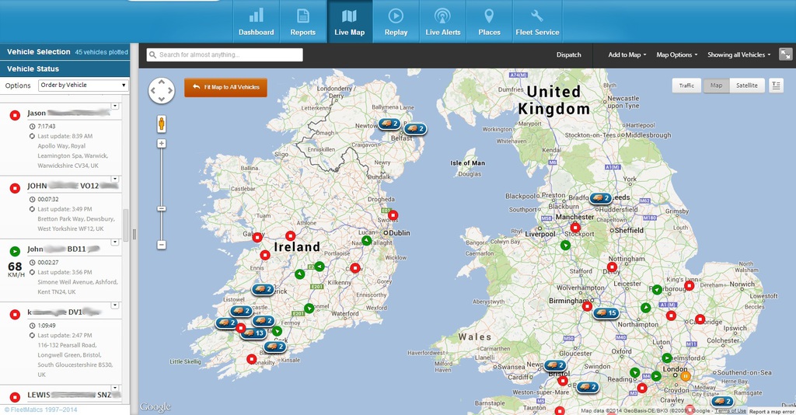Open Live Alerts
Screen dimensions: 796x415
(x=443, y=22)
